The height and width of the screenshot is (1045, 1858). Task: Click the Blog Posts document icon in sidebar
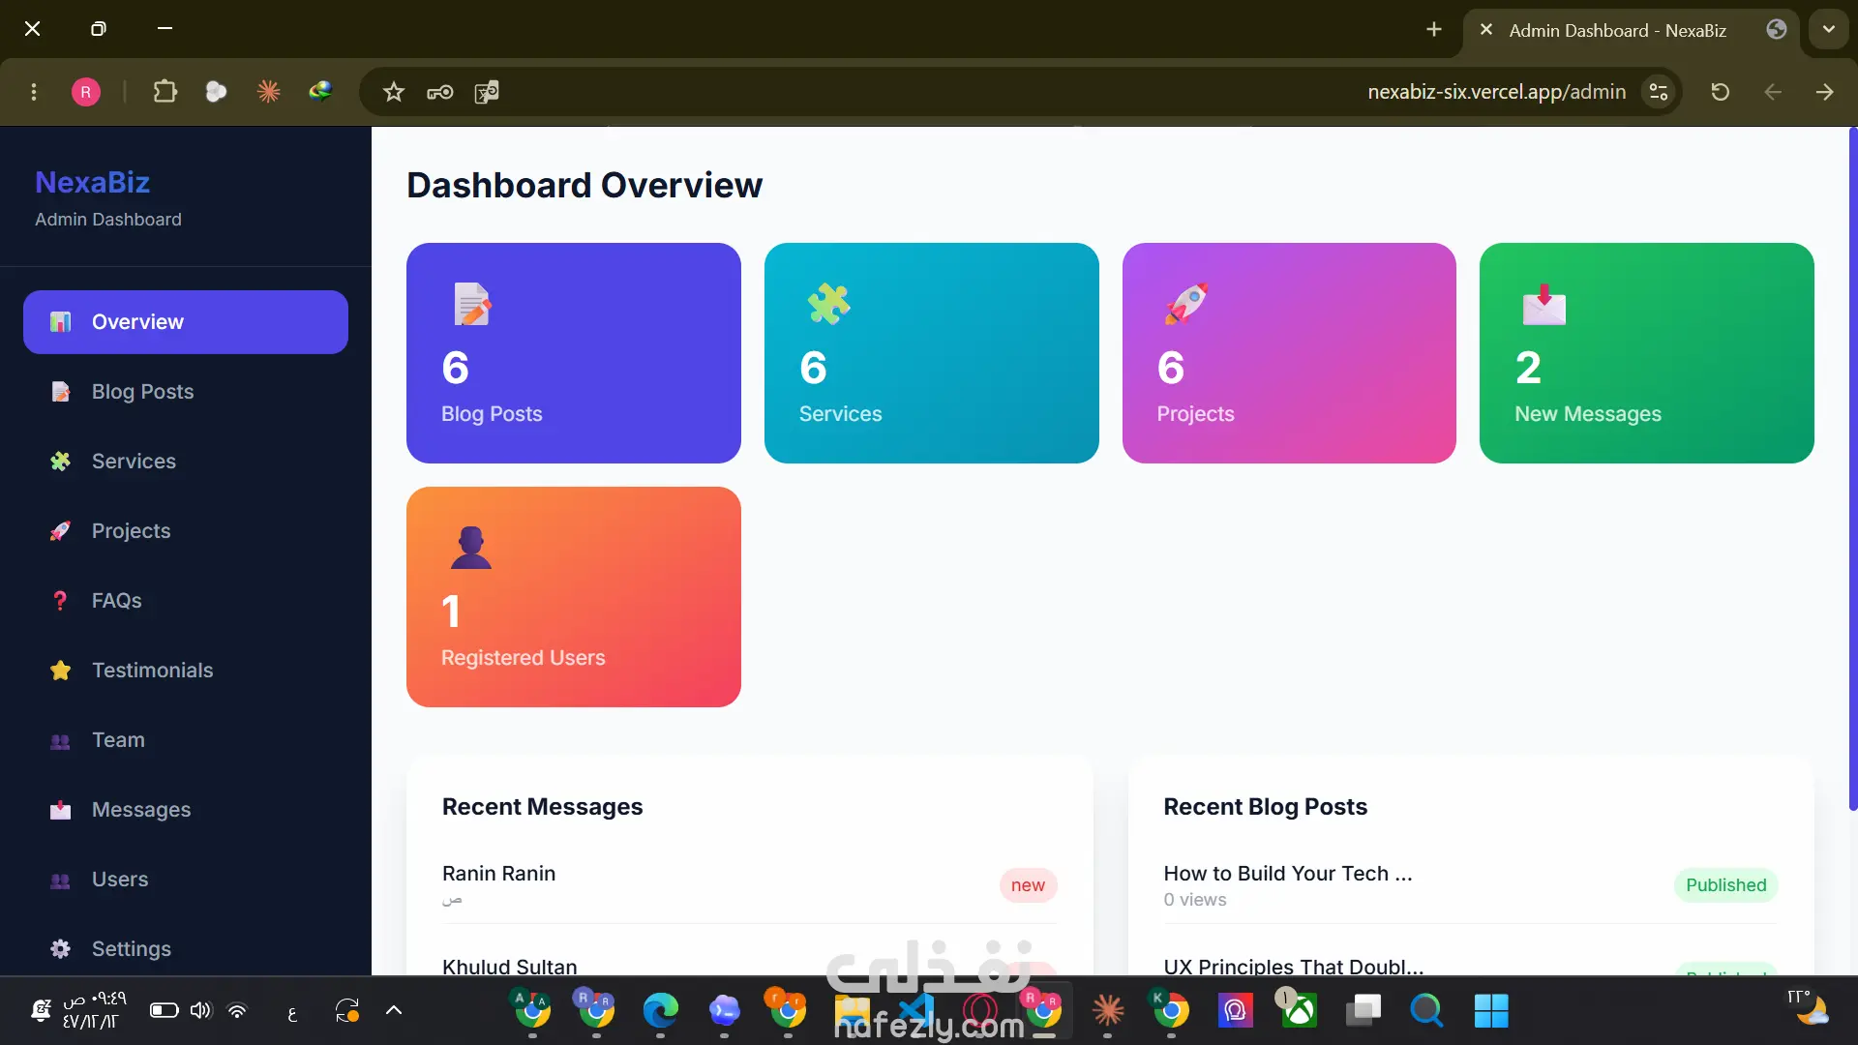pyautogui.click(x=61, y=392)
